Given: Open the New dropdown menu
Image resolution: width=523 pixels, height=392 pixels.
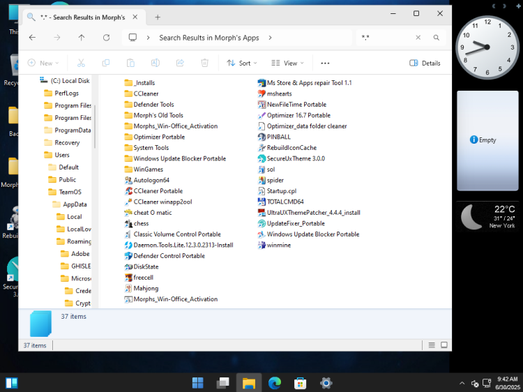Looking at the screenshot, I should (x=43, y=63).
